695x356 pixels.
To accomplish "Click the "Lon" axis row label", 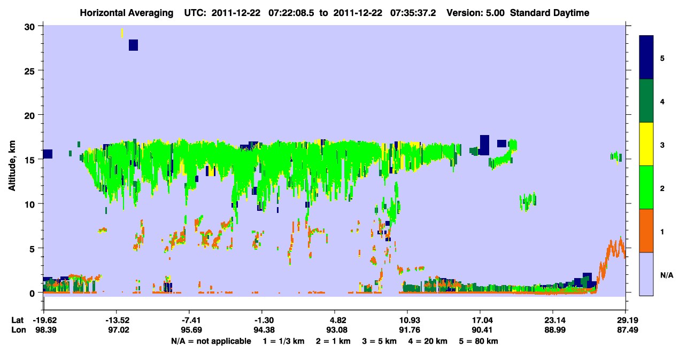I will coord(18,330).
